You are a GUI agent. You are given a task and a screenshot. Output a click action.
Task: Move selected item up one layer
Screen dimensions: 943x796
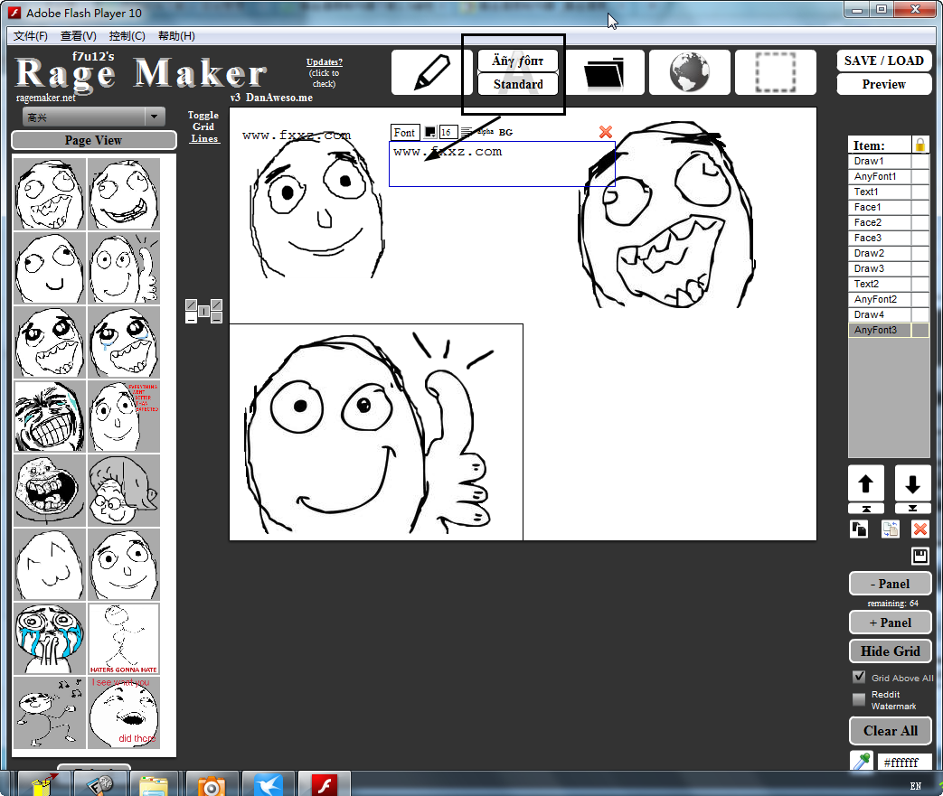[x=866, y=483]
